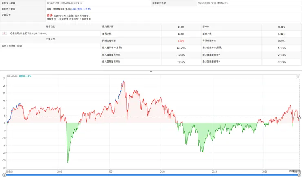Viewport: 302px width, 177px height.
Task: Click the left arrow of chart scrollbar
Action: [4, 175]
